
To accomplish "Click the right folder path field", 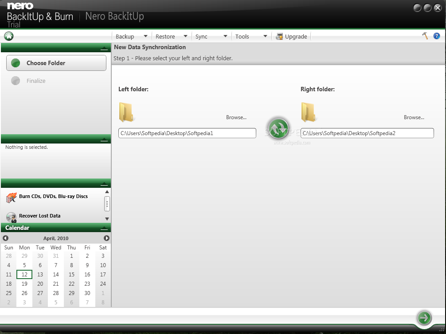I will [x=367, y=133].
